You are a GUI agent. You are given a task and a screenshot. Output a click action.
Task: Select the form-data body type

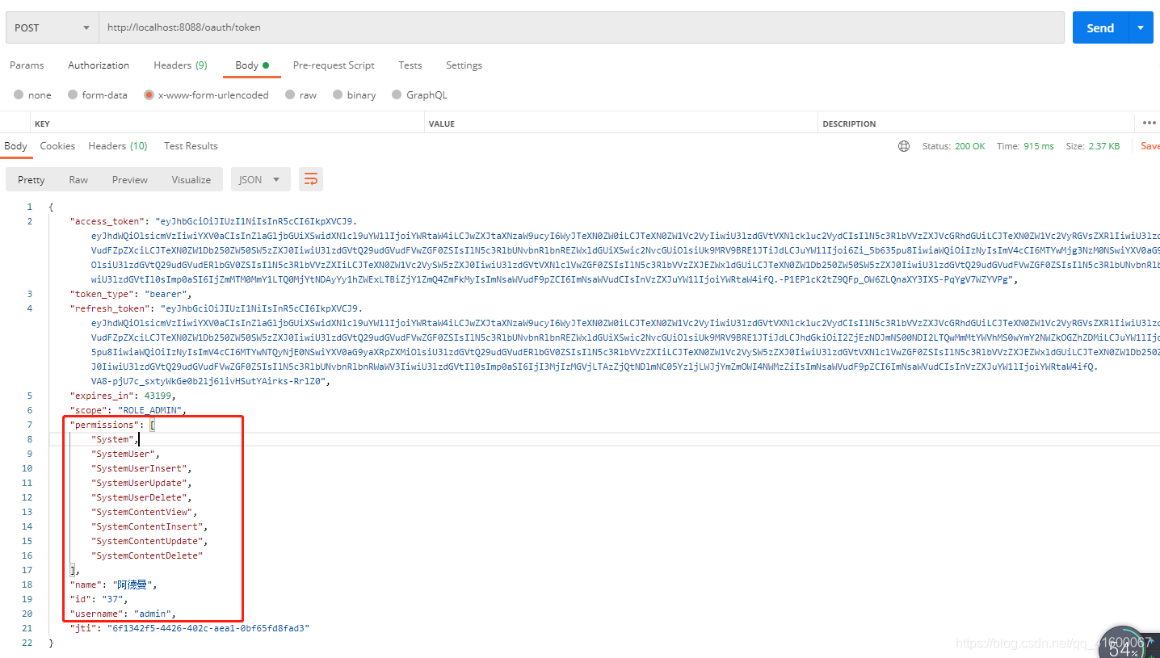(98, 94)
